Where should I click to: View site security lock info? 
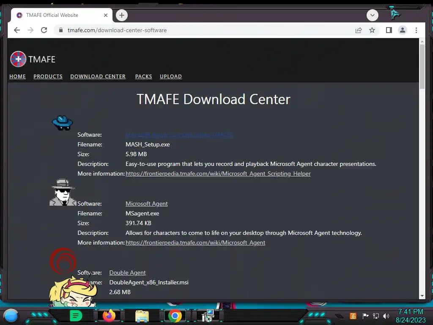(61, 30)
